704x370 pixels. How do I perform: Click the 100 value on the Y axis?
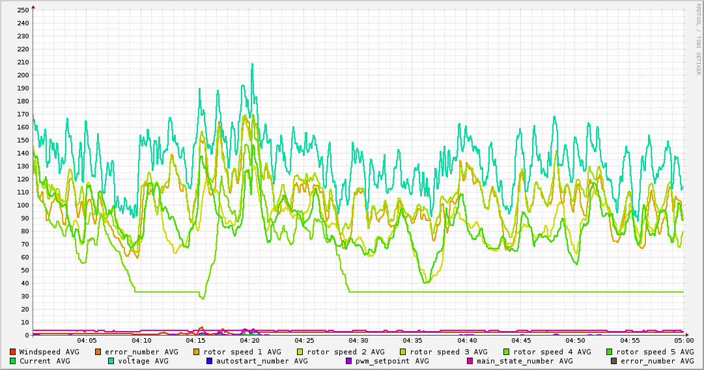point(23,205)
